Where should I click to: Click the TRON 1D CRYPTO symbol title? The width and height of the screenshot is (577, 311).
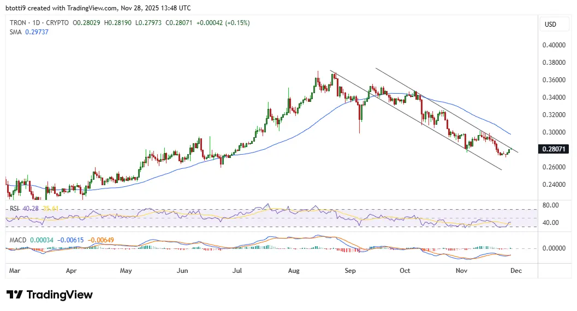[x=40, y=23]
